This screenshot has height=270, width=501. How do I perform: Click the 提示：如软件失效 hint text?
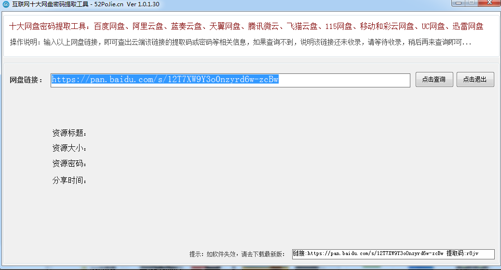(x=237, y=255)
